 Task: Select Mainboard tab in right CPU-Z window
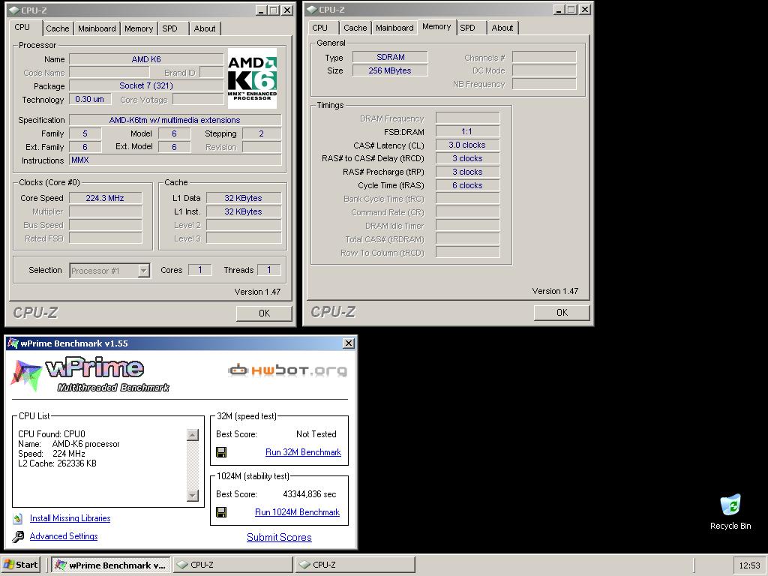coord(394,28)
